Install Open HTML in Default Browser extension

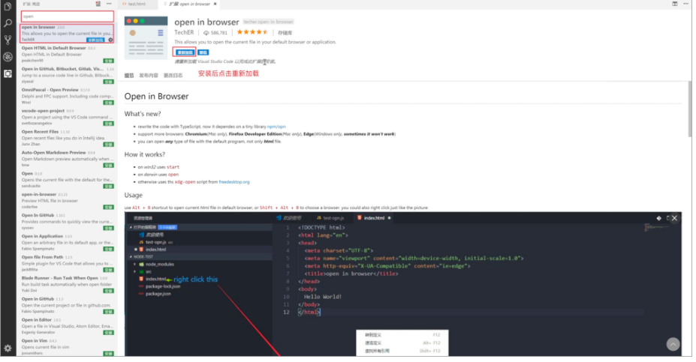(x=108, y=61)
